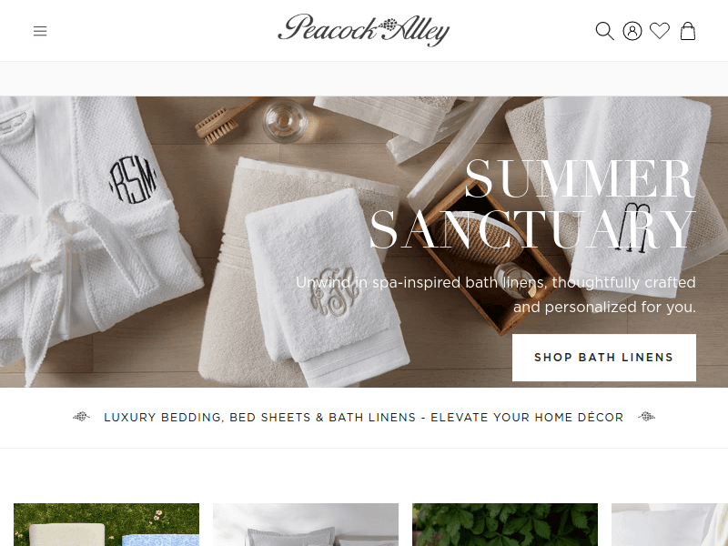The height and width of the screenshot is (546, 728).
Task: Click the Shop Bath Linens button
Action: click(604, 358)
